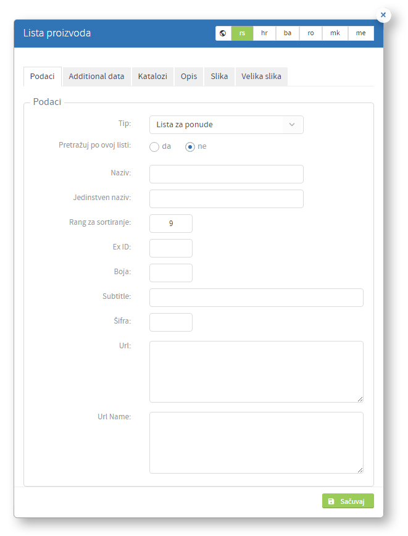Open the Tip dropdown list
Viewport: 408px width, 536px height.
(x=226, y=125)
